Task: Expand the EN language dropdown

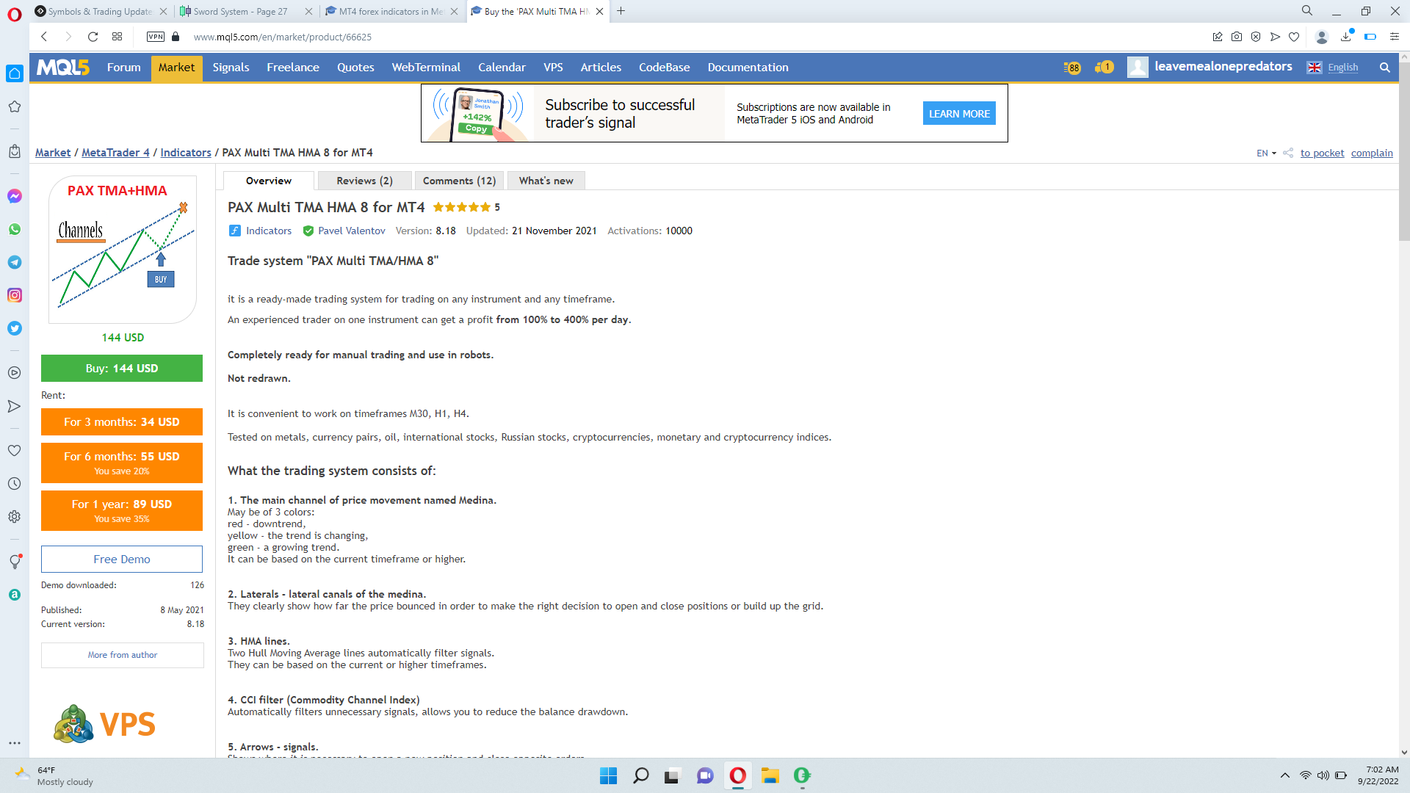Action: point(1266,153)
